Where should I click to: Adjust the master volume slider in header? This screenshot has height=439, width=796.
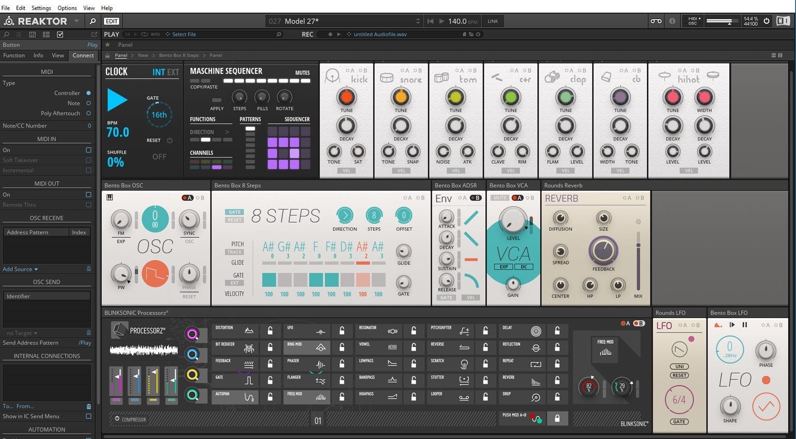coord(722,21)
